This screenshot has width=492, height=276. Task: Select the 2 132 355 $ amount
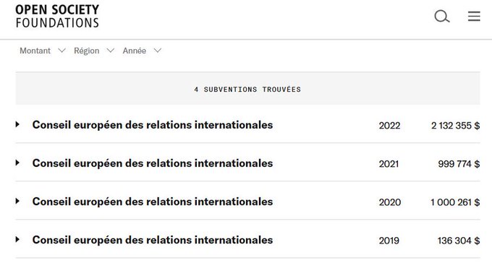point(455,126)
